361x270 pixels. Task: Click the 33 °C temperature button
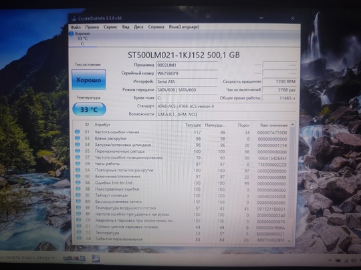(89, 109)
